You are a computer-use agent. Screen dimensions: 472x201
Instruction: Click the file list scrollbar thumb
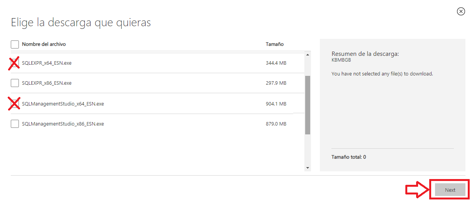307,105
